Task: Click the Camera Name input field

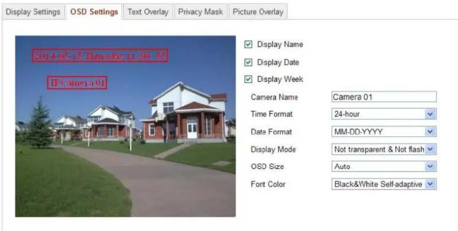Action: pyautogui.click(x=384, y=97)
